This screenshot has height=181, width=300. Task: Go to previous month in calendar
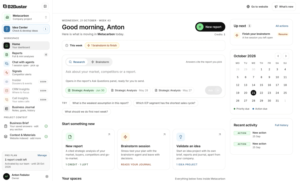click(278, 56)
